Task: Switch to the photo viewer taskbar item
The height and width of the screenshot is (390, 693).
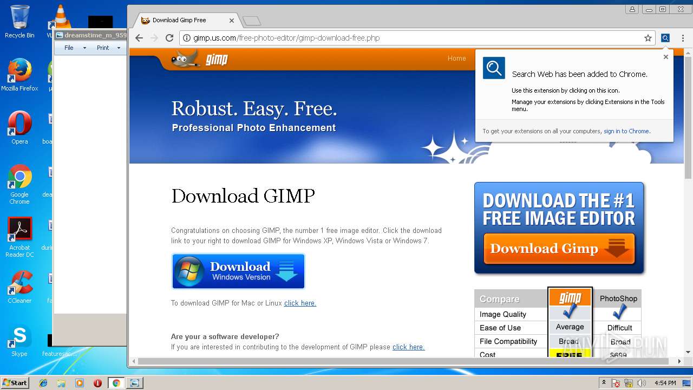Action: pyautogui.click(x=134, y=383)
